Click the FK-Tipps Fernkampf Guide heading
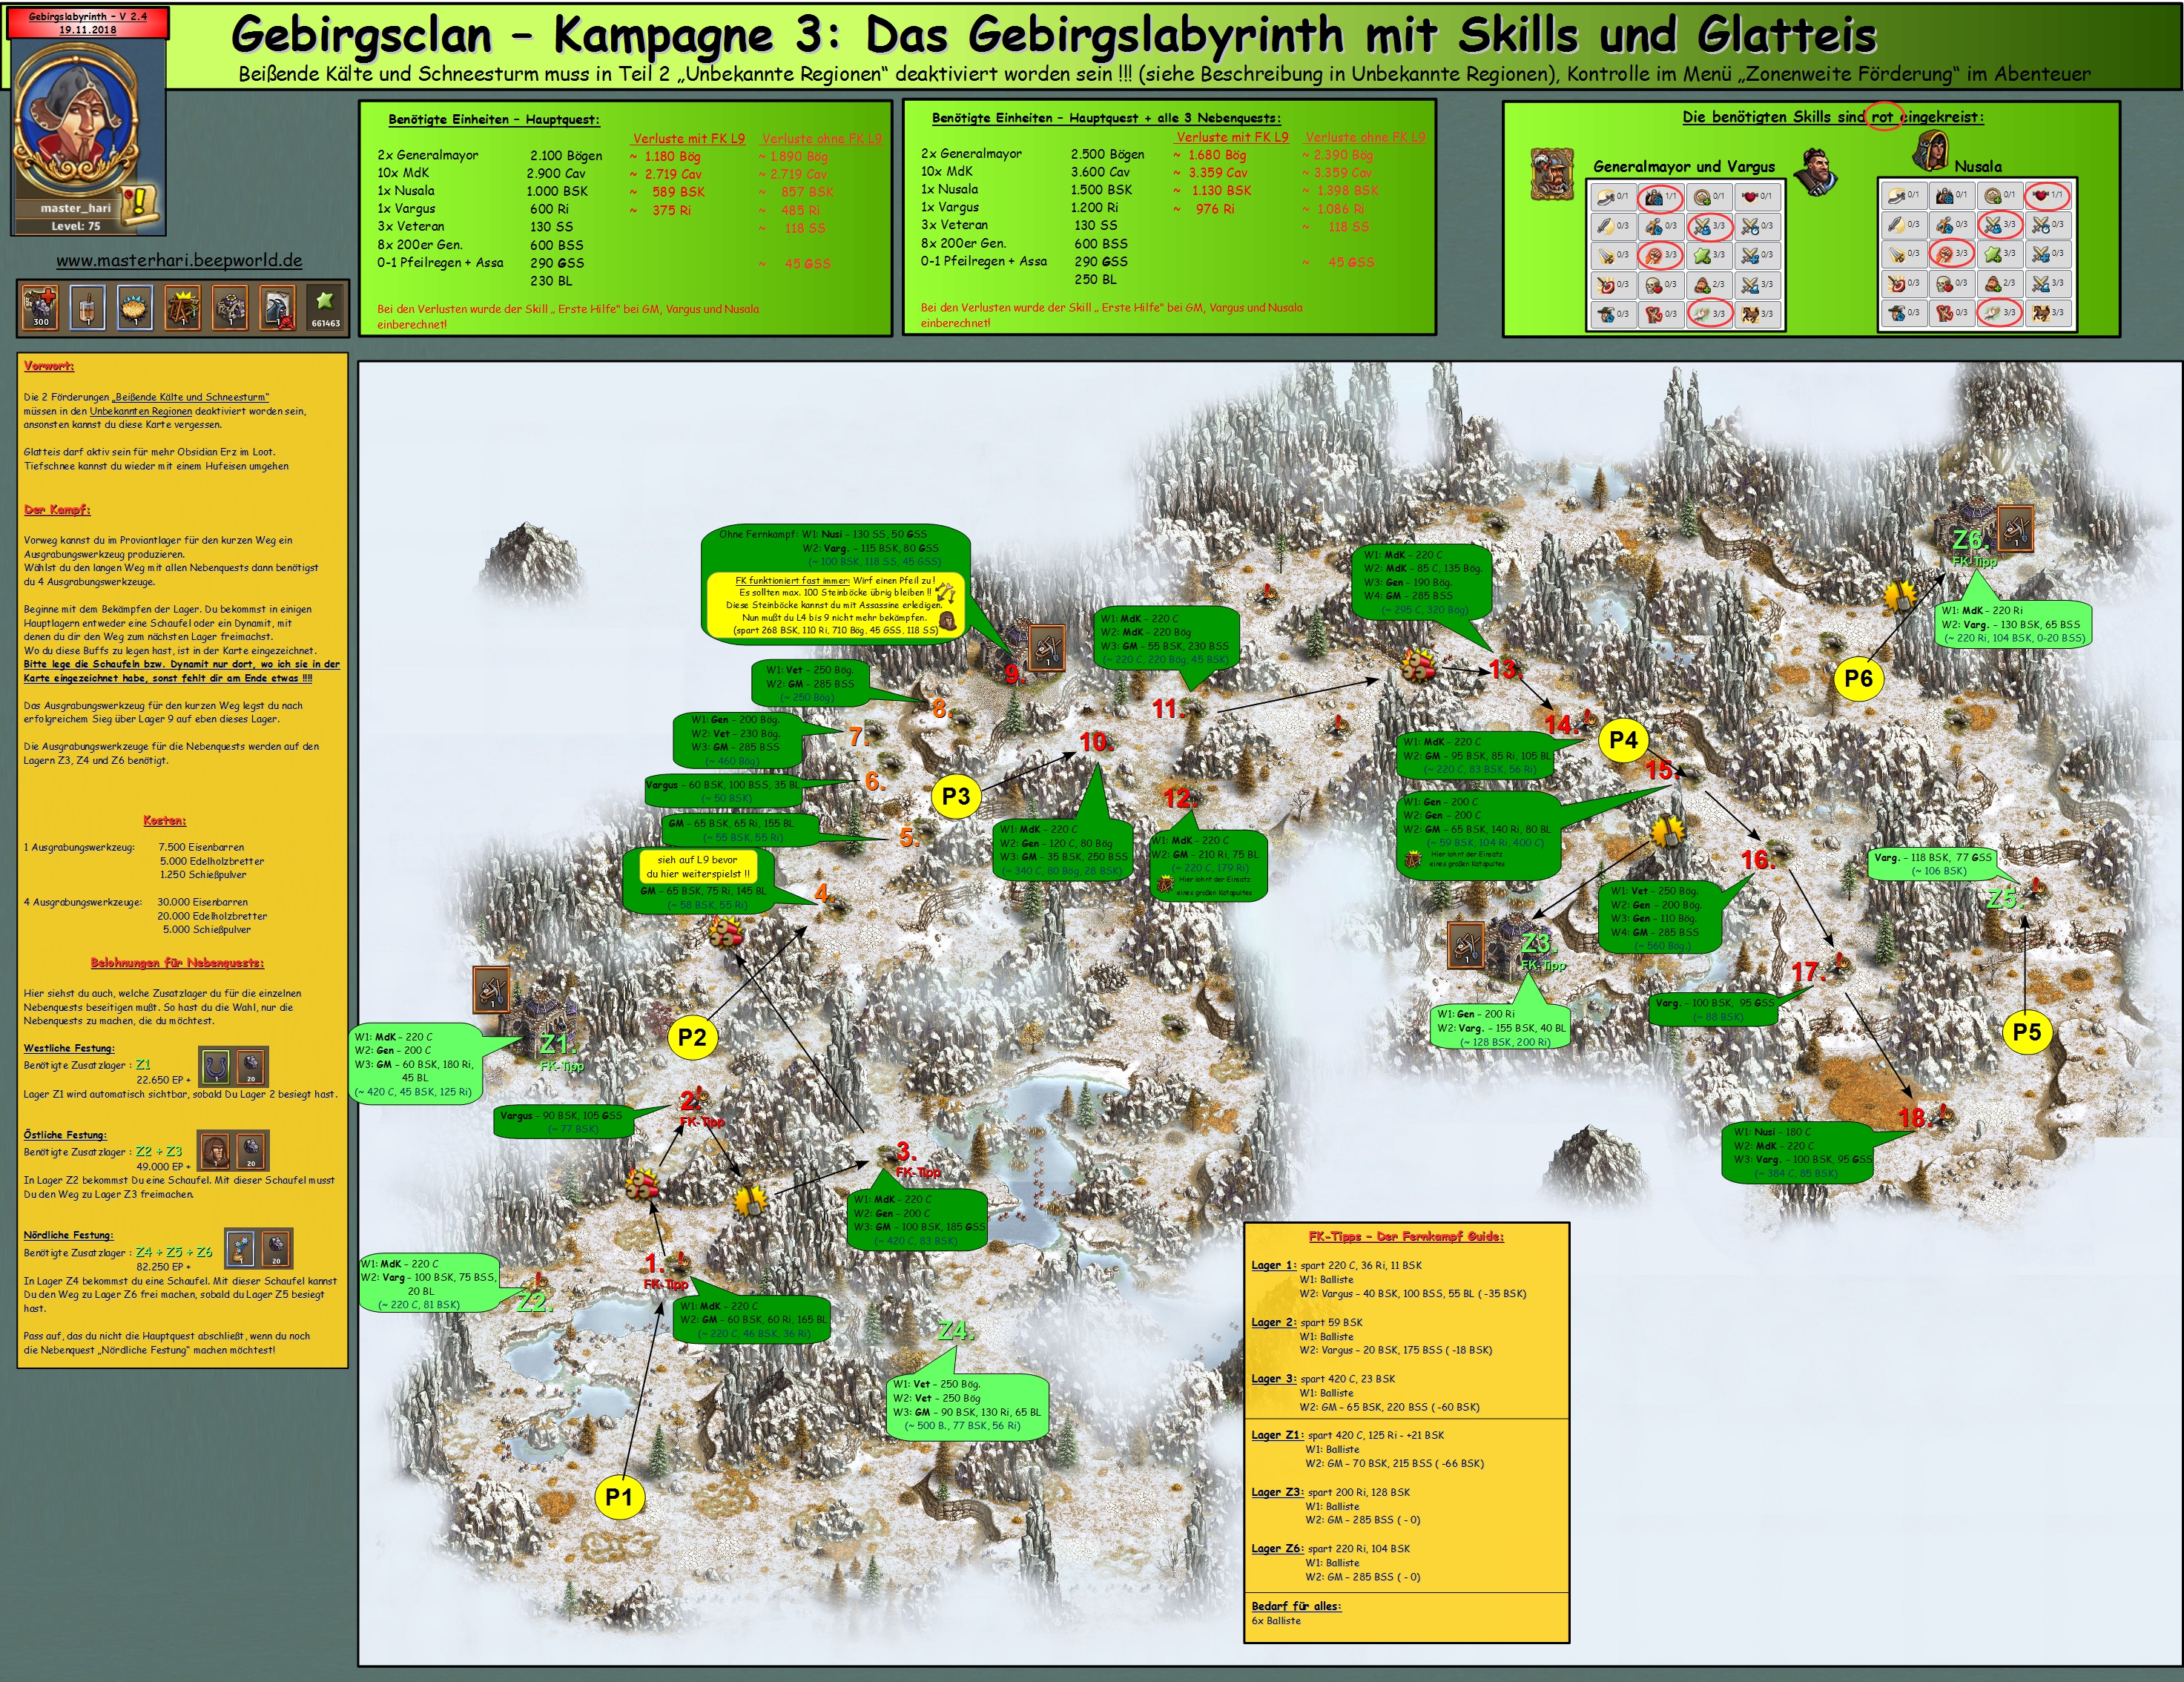2184x1682 pixels. (1406, 1236)
